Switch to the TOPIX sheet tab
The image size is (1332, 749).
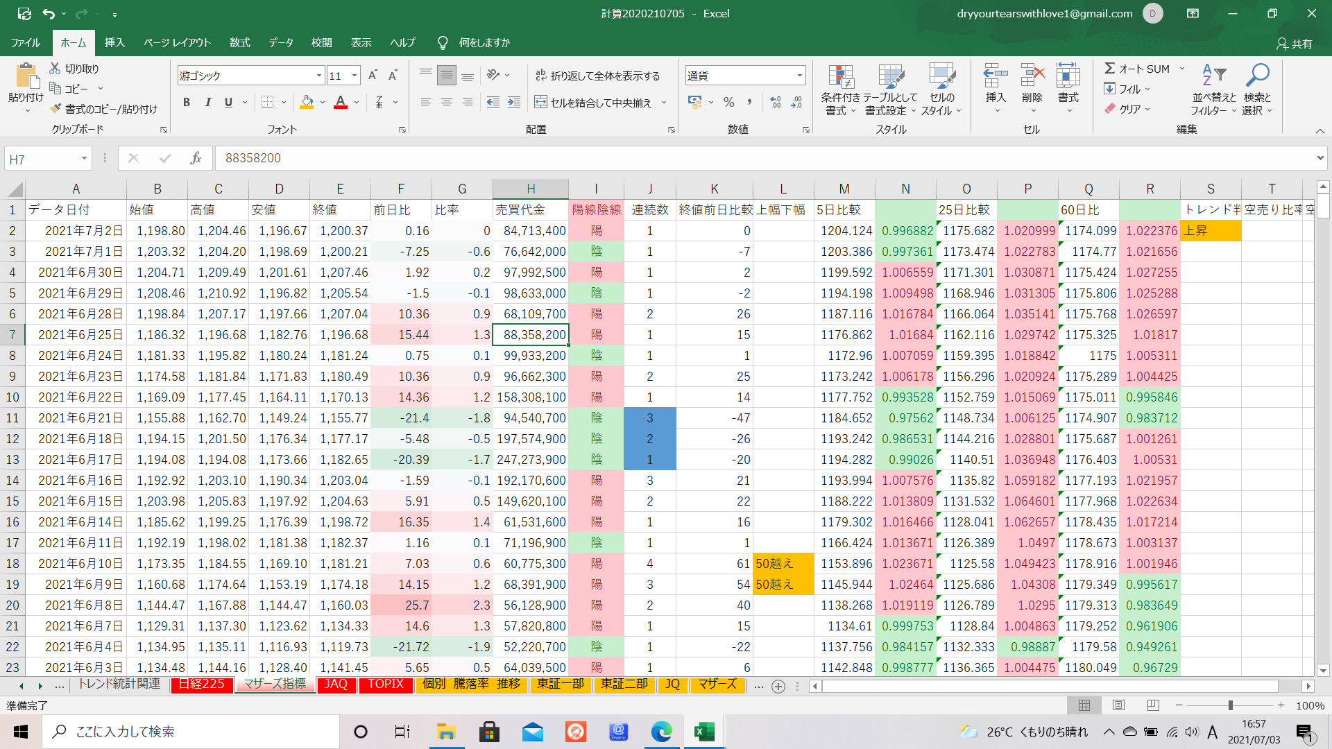tap(385, 685)
